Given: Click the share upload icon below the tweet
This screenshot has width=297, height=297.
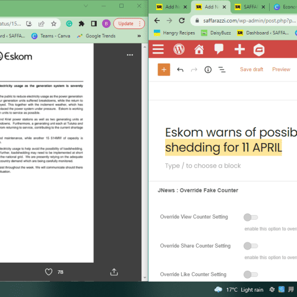Looking at the screenshot, I should tap(114, 272).
